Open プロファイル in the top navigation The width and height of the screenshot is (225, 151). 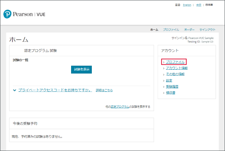point(171,30)
